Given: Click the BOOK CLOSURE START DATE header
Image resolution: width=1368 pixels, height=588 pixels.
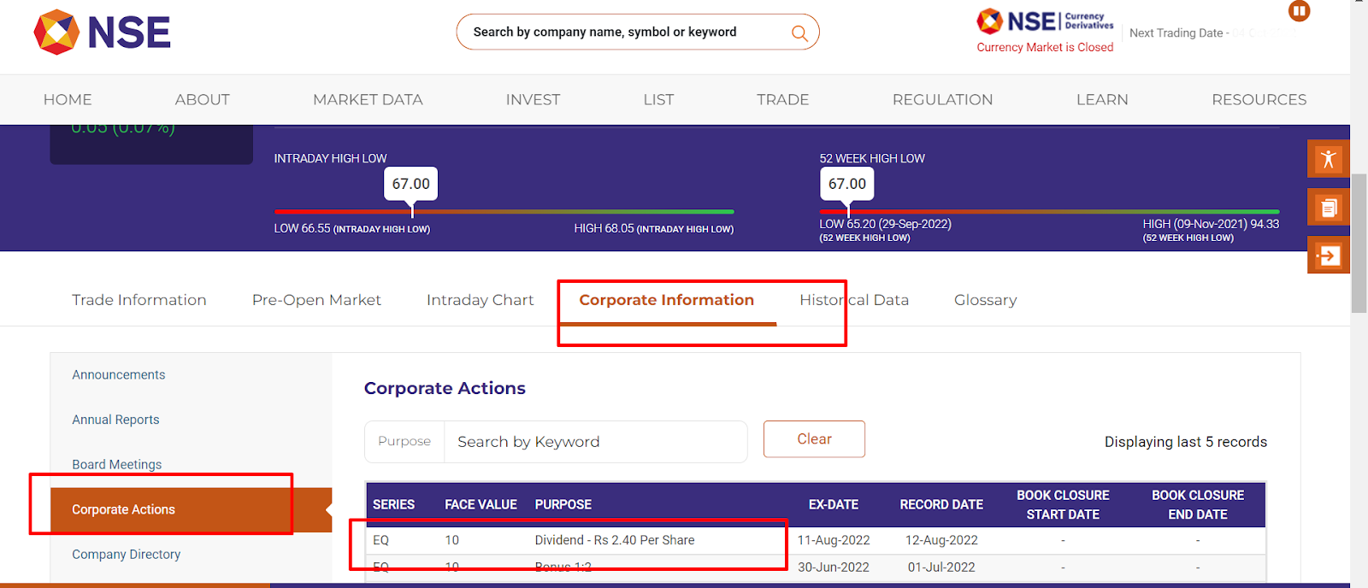Looking at the screenshot, I should [x=1063, y=505].
